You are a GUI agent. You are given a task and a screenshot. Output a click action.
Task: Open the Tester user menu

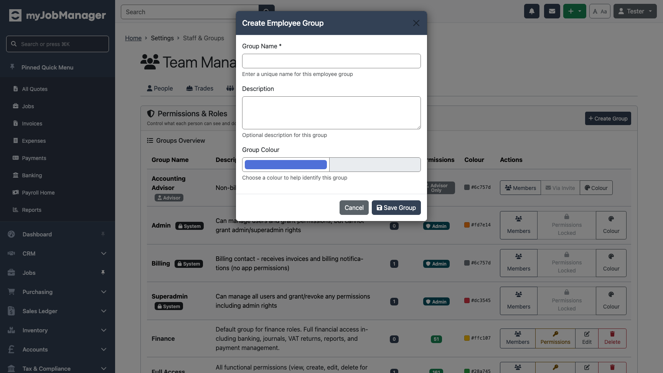click(x=635, y=11)
